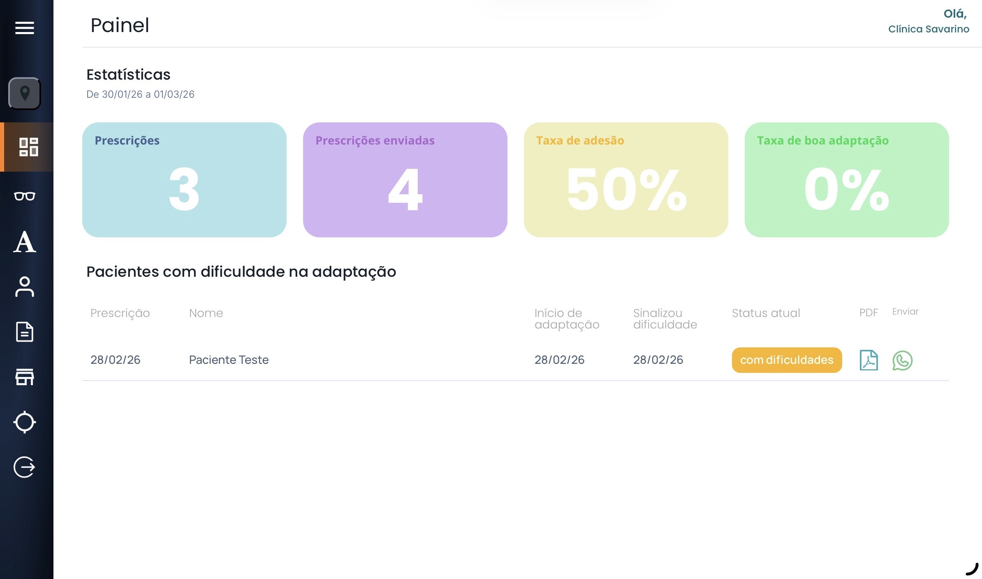Open the Prescrições statistics card

tap(184, 180)
